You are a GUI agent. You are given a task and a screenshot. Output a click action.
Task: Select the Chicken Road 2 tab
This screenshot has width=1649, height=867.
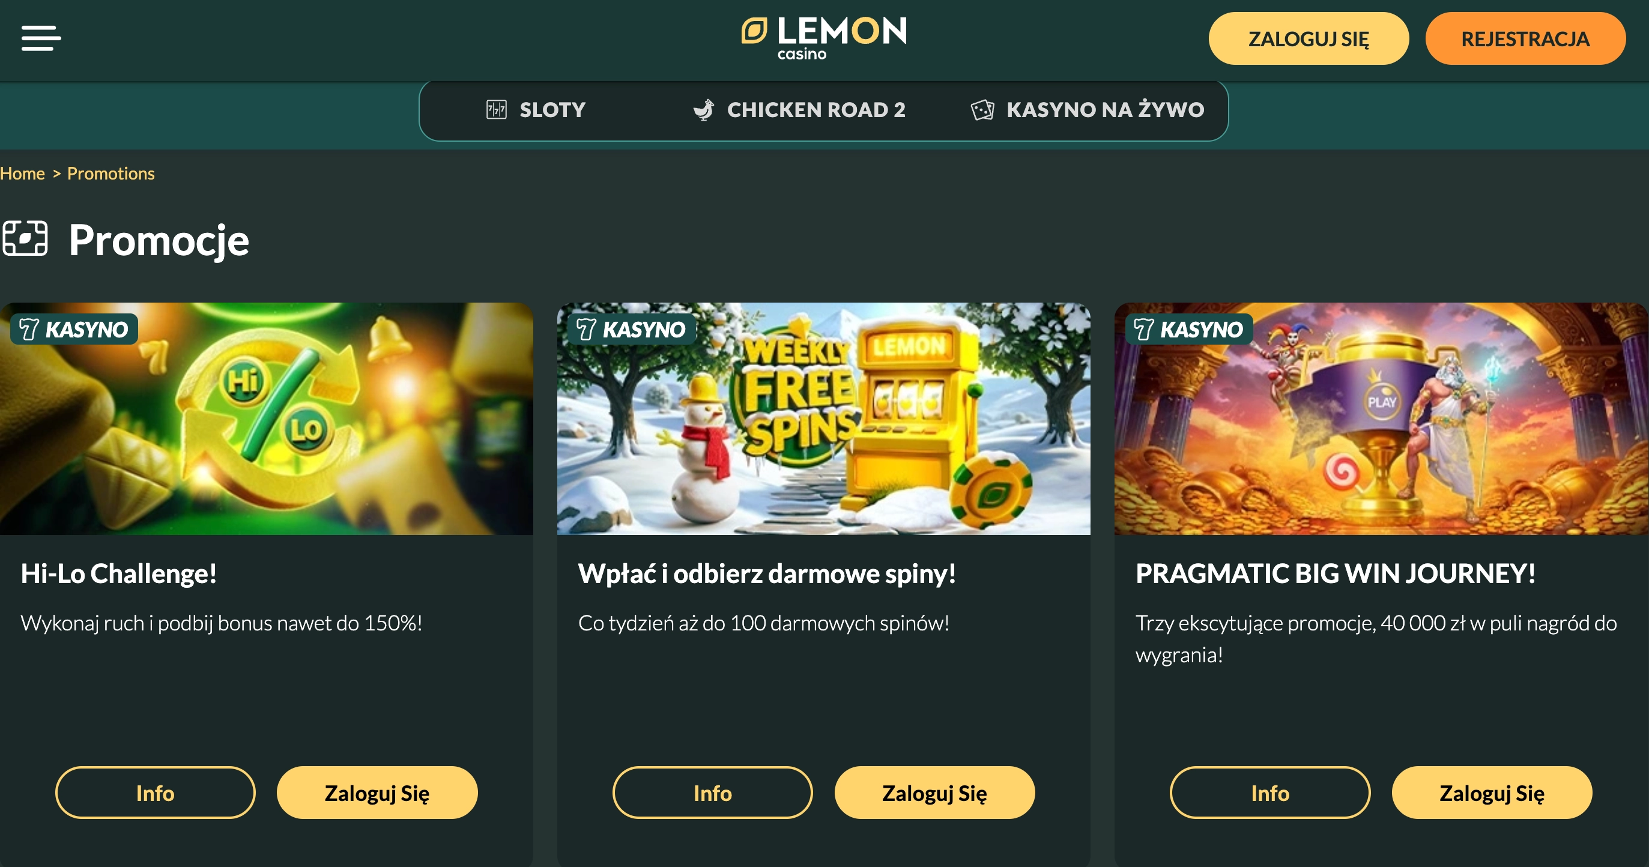799,109
